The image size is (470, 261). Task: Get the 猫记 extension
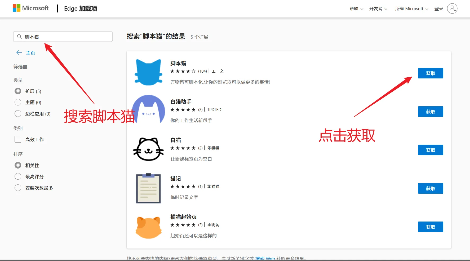(x=431, y=188)
